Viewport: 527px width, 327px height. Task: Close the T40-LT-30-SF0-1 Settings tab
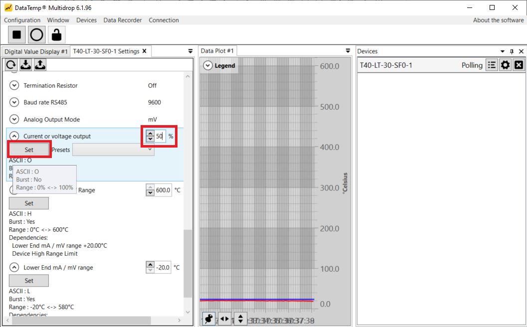[x=145, y=51]
